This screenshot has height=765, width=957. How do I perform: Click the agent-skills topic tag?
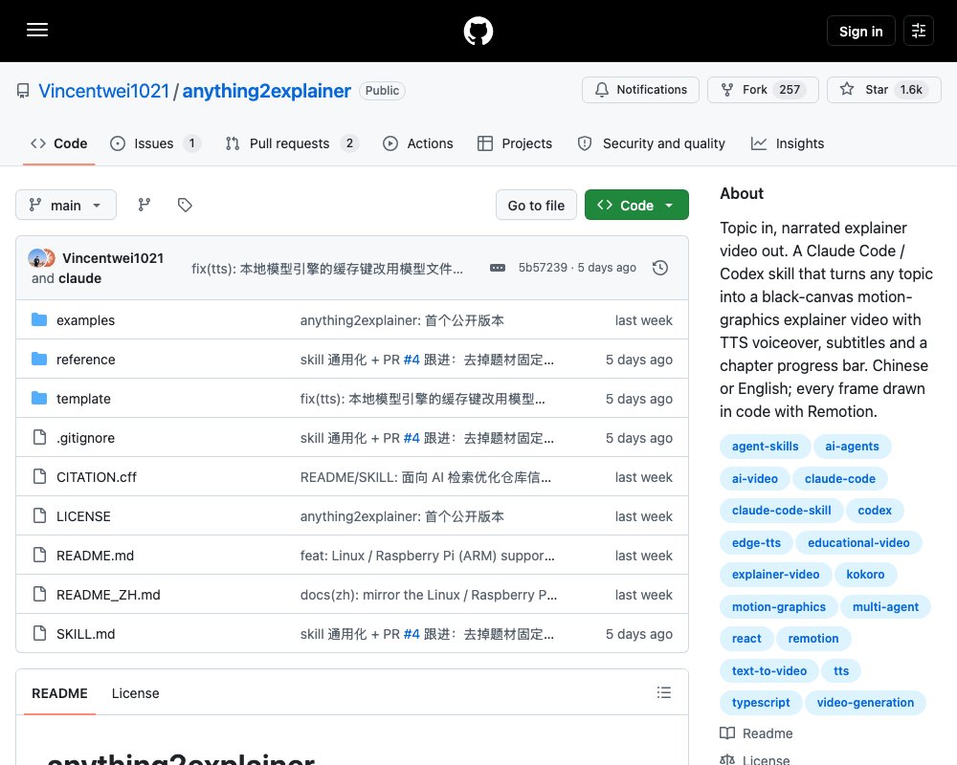pyautogui.click(x=765, y=446)
